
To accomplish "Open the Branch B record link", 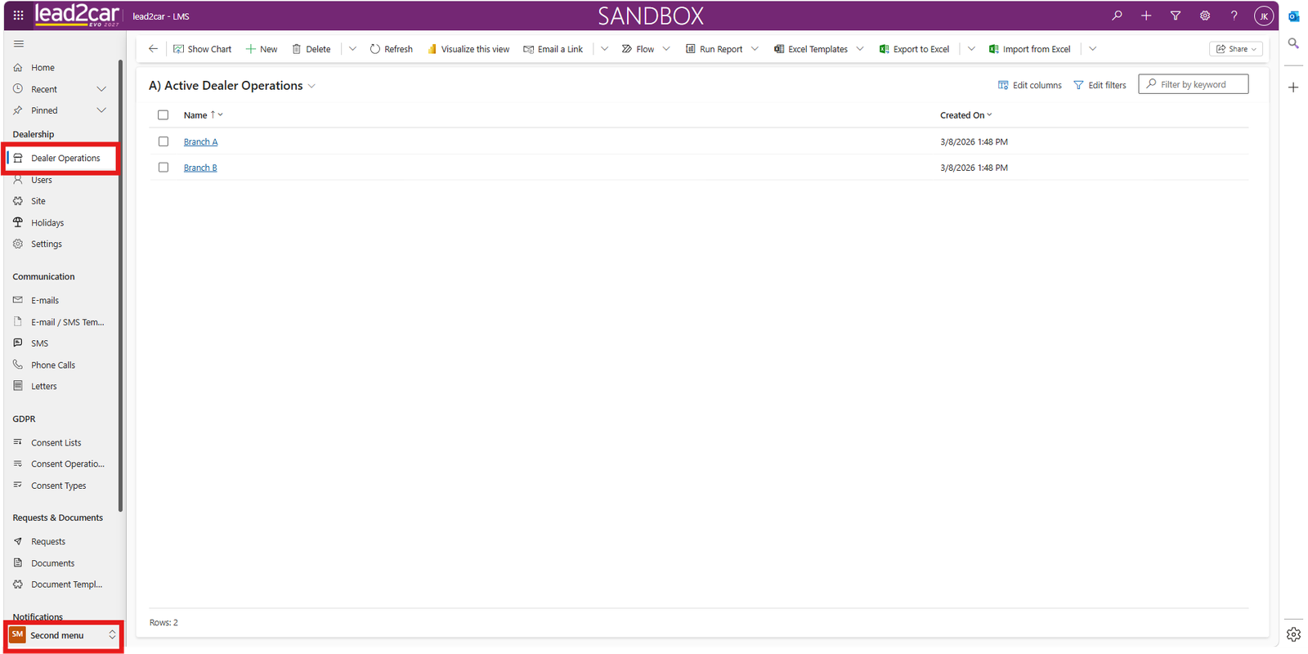I will [200, 168].
